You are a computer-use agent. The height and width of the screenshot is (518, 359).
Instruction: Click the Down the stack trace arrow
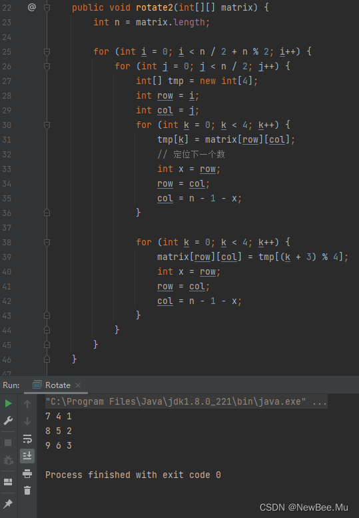tap(27, 421)
